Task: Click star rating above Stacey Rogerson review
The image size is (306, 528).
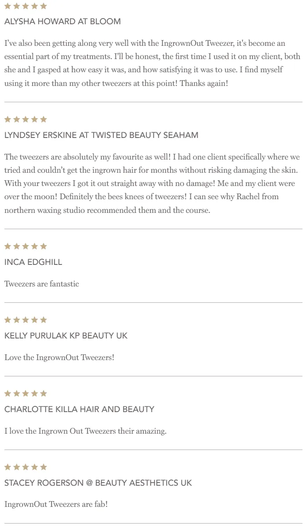Action: 25,467
